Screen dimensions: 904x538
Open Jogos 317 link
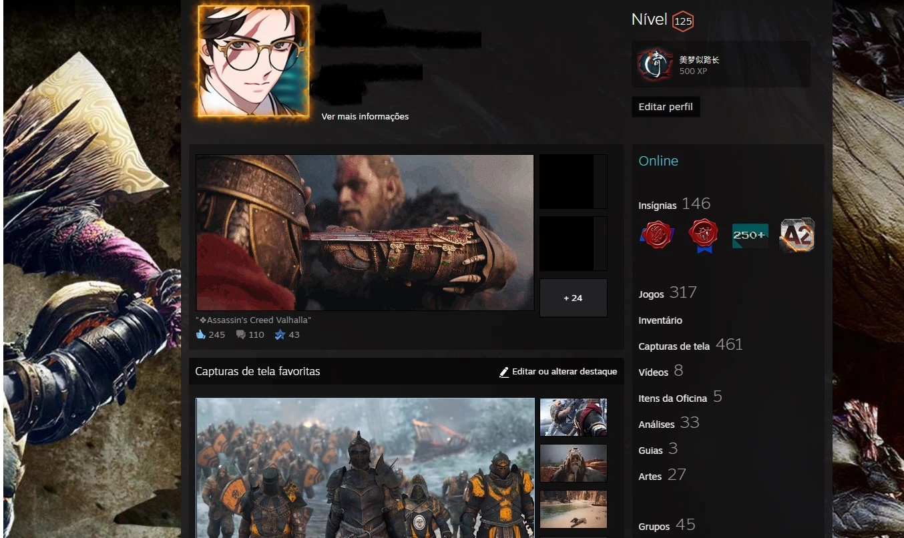point(668,292)
